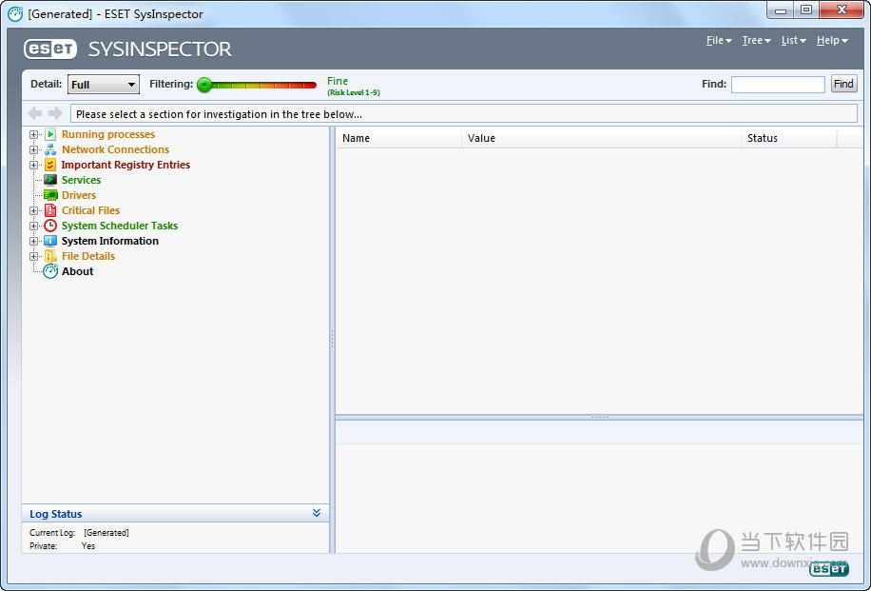Screen dimensions: 871x591
Task: Expand the Critical Files node
Action: click(x=34, y=210)
